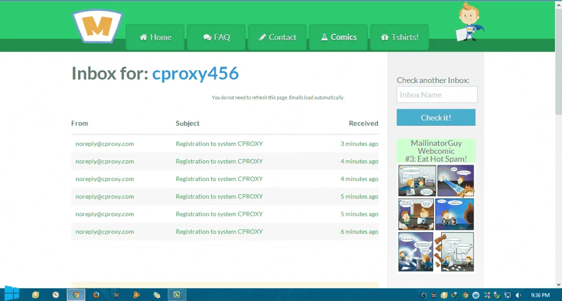Click sender of the 6 minutes ago email

pos(104,232)
